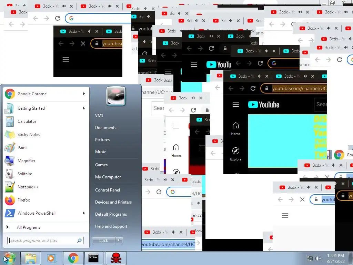Click the blue-highlighted youtube.com/channel/UC address text
The width and height of the screenshot is (353, 265).
(x=168, y=244)
